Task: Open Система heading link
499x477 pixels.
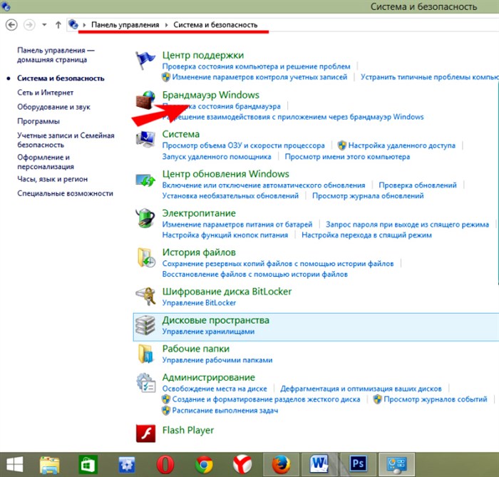Action: point(181,134)
